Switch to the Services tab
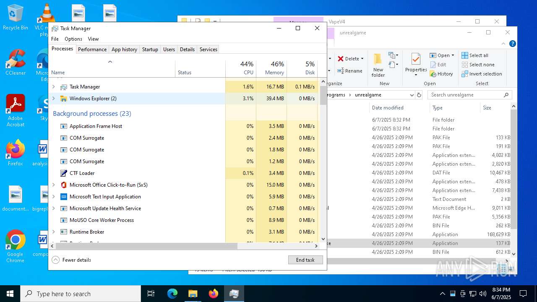This screenshot has width=537, height=302. (209, 49)
